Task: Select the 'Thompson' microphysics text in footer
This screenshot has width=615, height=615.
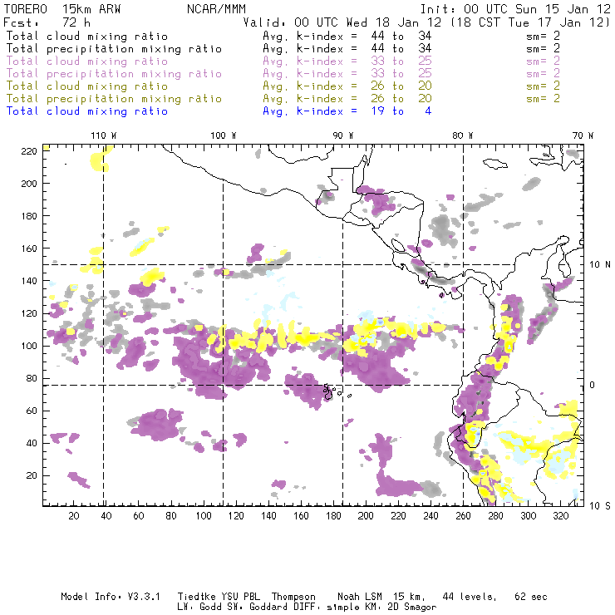Action: point(293,597)
